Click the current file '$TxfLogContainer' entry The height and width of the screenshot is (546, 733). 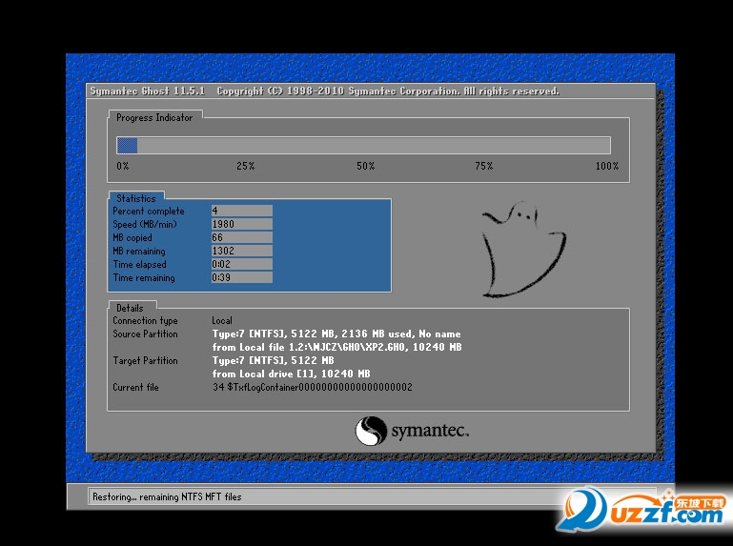point(313,387)
